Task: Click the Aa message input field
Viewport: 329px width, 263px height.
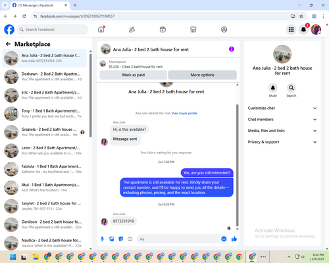Action: coord(182,239)
